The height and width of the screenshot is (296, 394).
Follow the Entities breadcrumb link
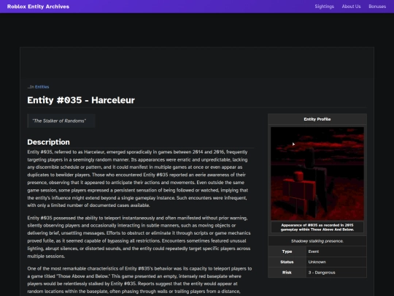point(42,87)
